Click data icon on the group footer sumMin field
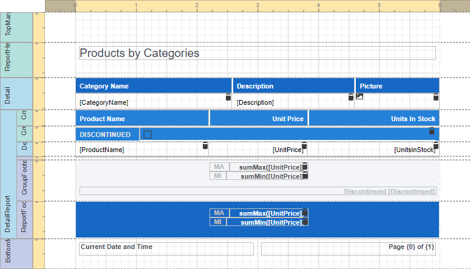The height and width of the screenshot is (269, 470). tap(305, 176)
